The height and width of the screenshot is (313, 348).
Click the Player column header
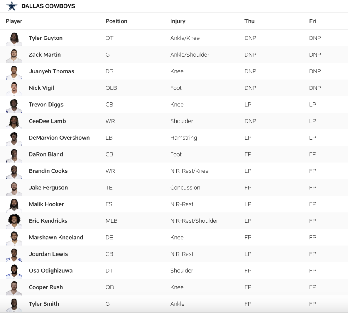pos(14,21)
